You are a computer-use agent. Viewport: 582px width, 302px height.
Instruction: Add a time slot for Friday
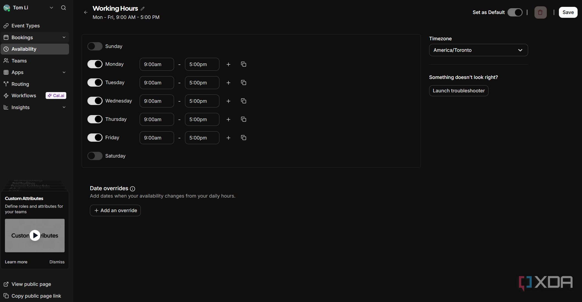tap(228, 138)
